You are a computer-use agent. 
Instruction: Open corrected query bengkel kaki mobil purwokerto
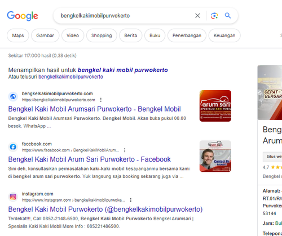point(122,70)
